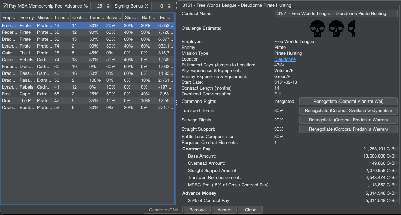Click the split pane divider handle dots
Viewport: 401px width, 215px height.
(x=177, y=103)
